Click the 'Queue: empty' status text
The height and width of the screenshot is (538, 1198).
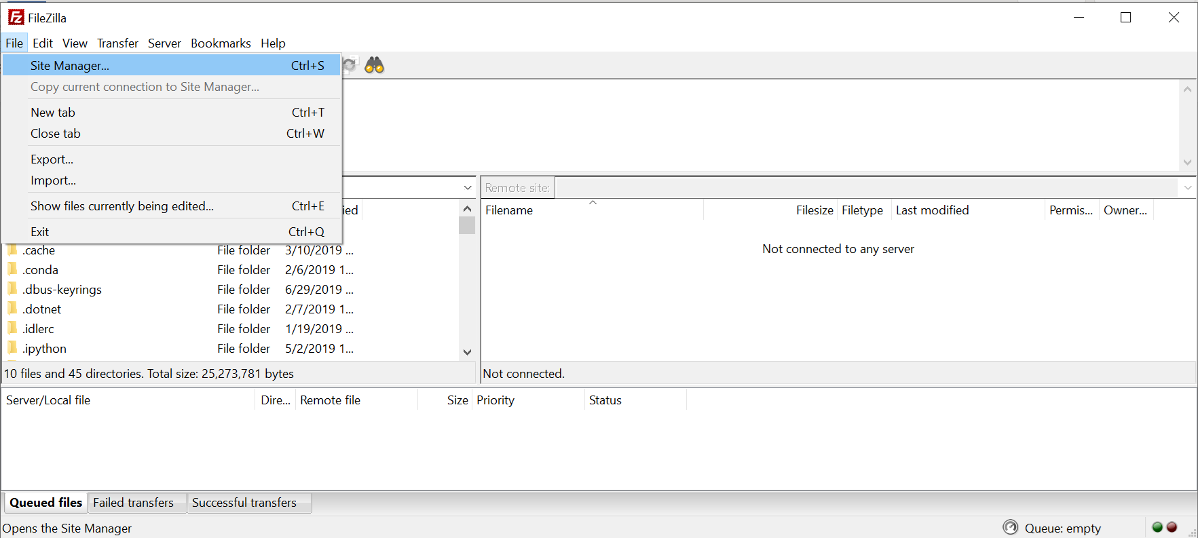(x=1063, y=528)
